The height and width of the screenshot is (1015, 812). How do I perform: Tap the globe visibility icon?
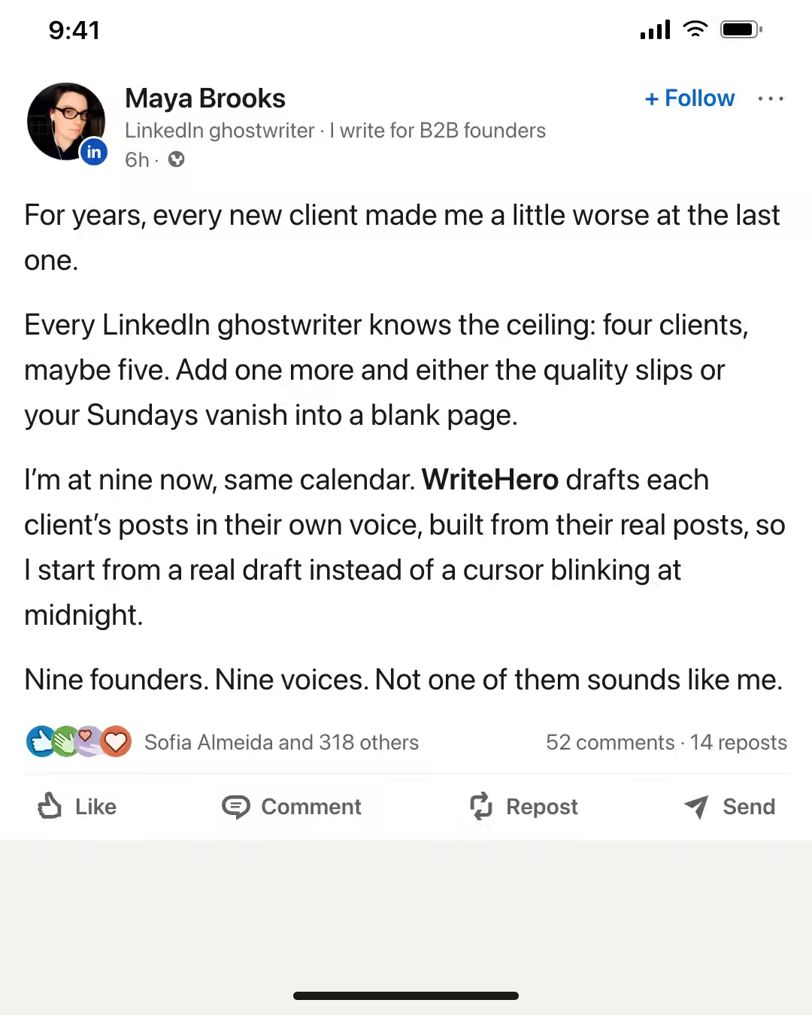pyautogui.click(x=176, y=159)
